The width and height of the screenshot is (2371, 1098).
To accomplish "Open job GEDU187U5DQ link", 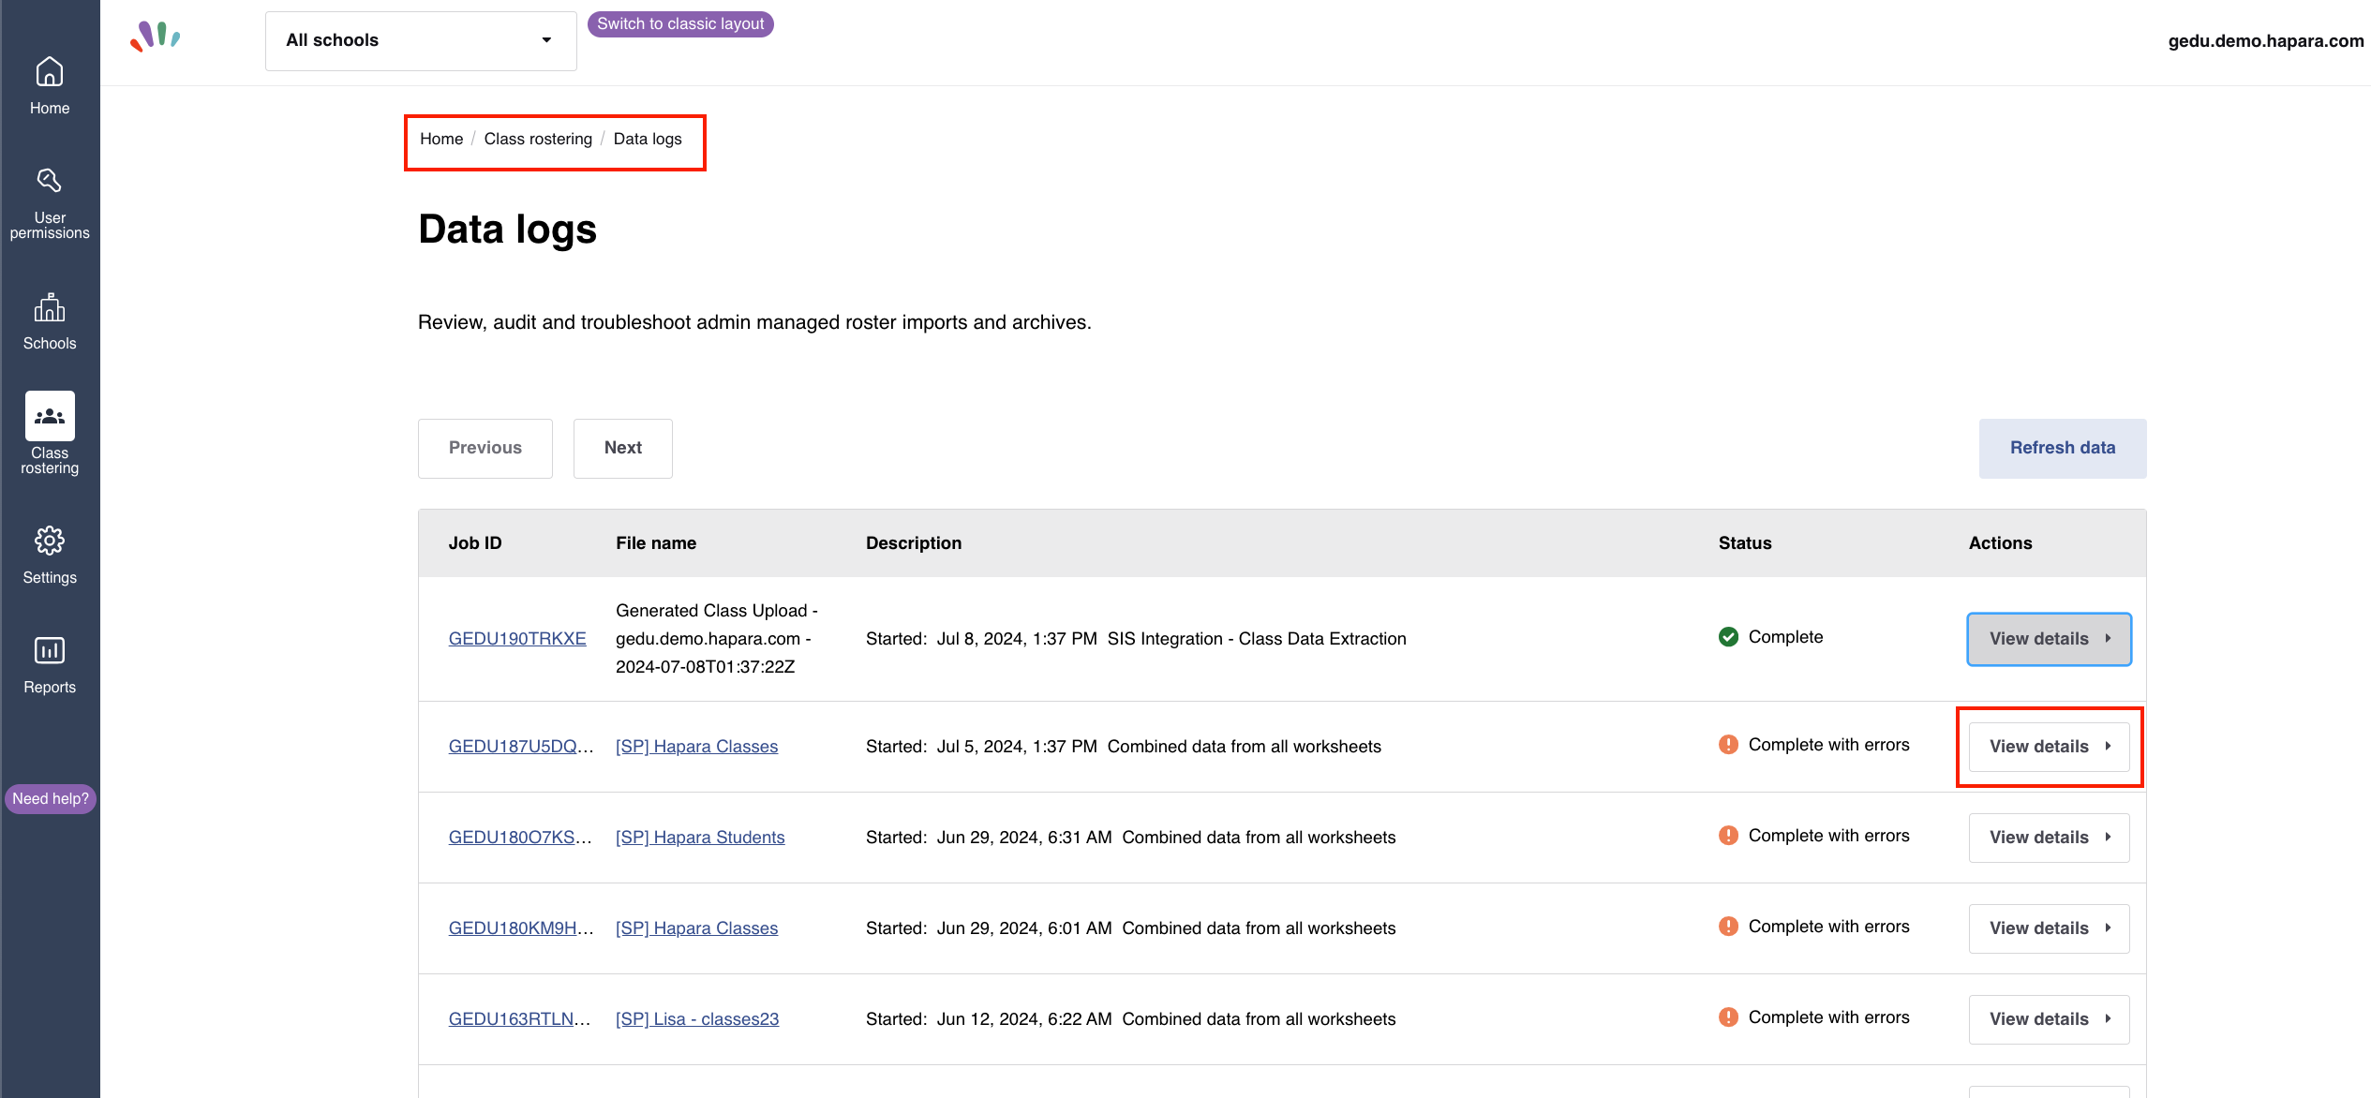I will click(521, 747).
